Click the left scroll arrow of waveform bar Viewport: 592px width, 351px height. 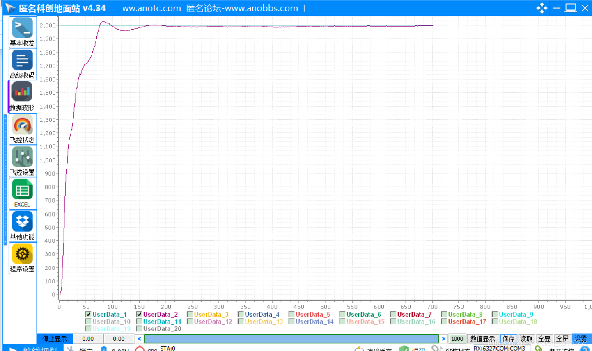[x=140, y=339]
